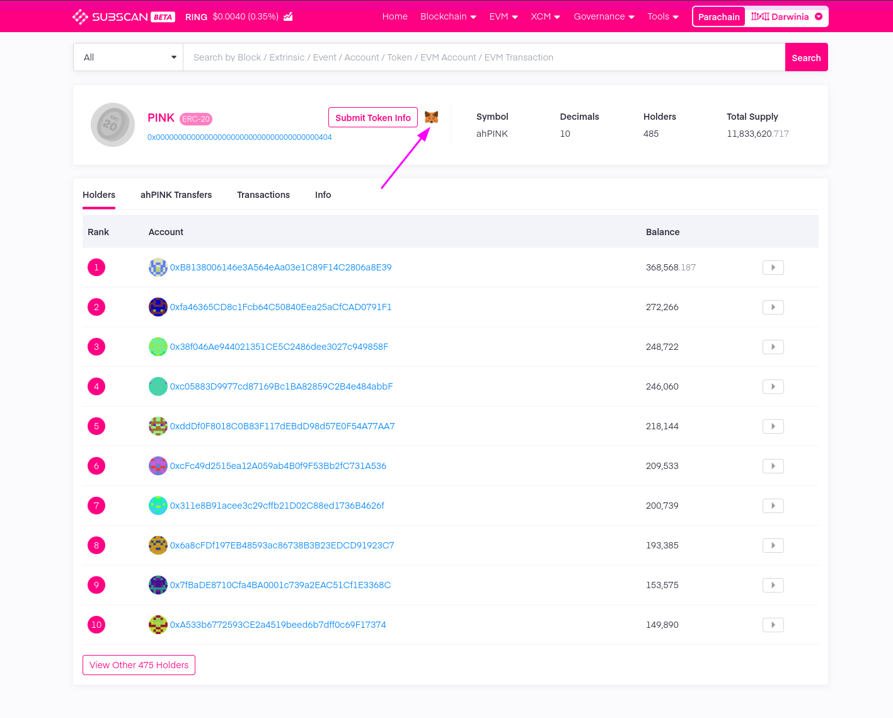This screenshot has width=893, height=718.
Task: Open the PINK contract address link
Action: [239, 137]
